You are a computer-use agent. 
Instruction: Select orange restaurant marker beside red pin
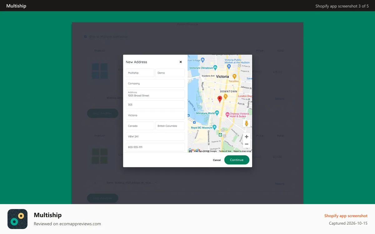(225, 97)
